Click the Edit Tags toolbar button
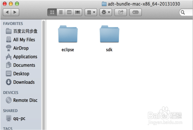The image size is (193, 130). coord(136,12)
